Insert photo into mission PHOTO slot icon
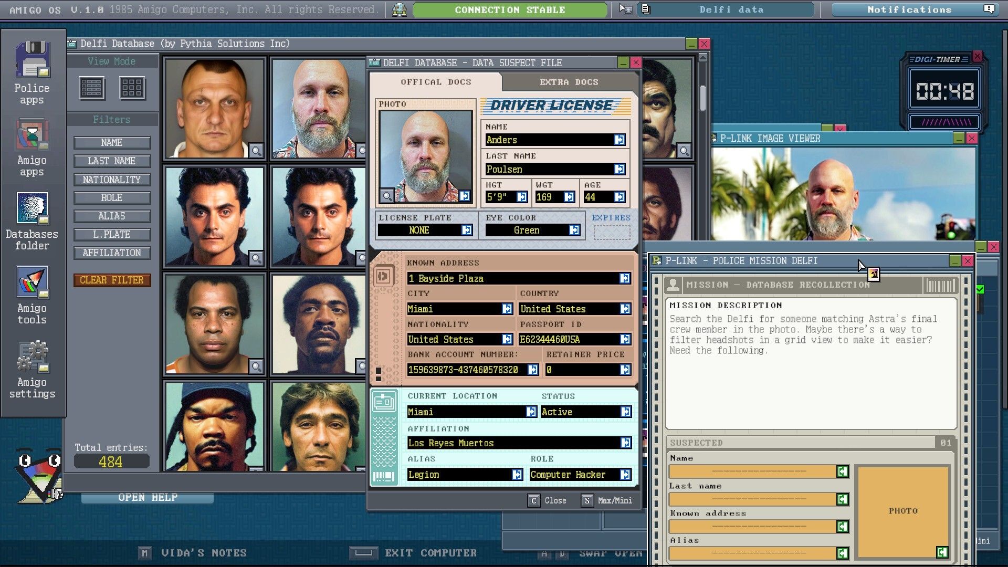 (x=942, y=552)
